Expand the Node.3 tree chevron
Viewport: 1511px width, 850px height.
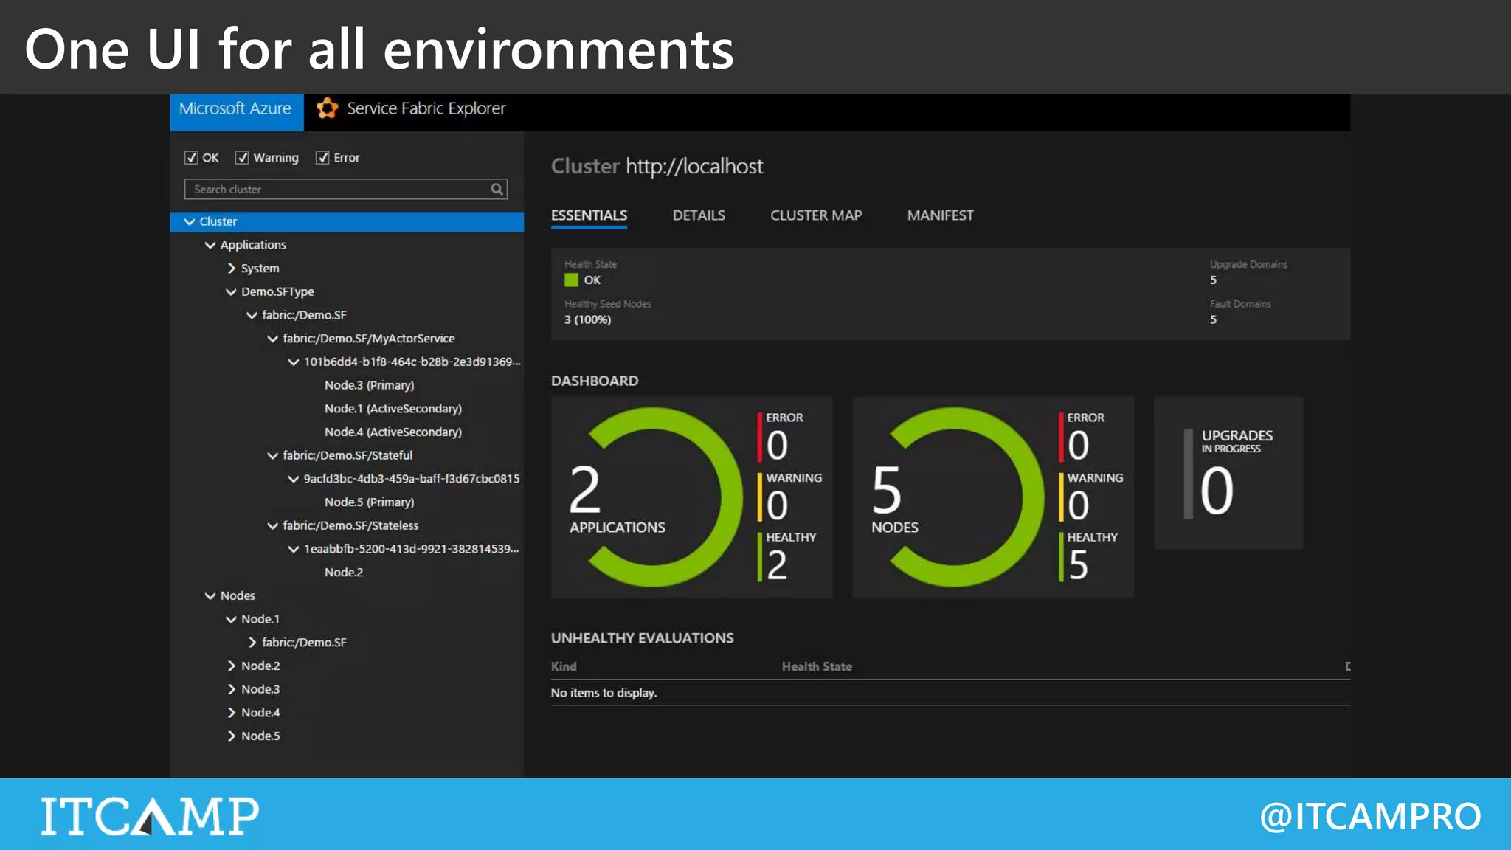point(232,689)
